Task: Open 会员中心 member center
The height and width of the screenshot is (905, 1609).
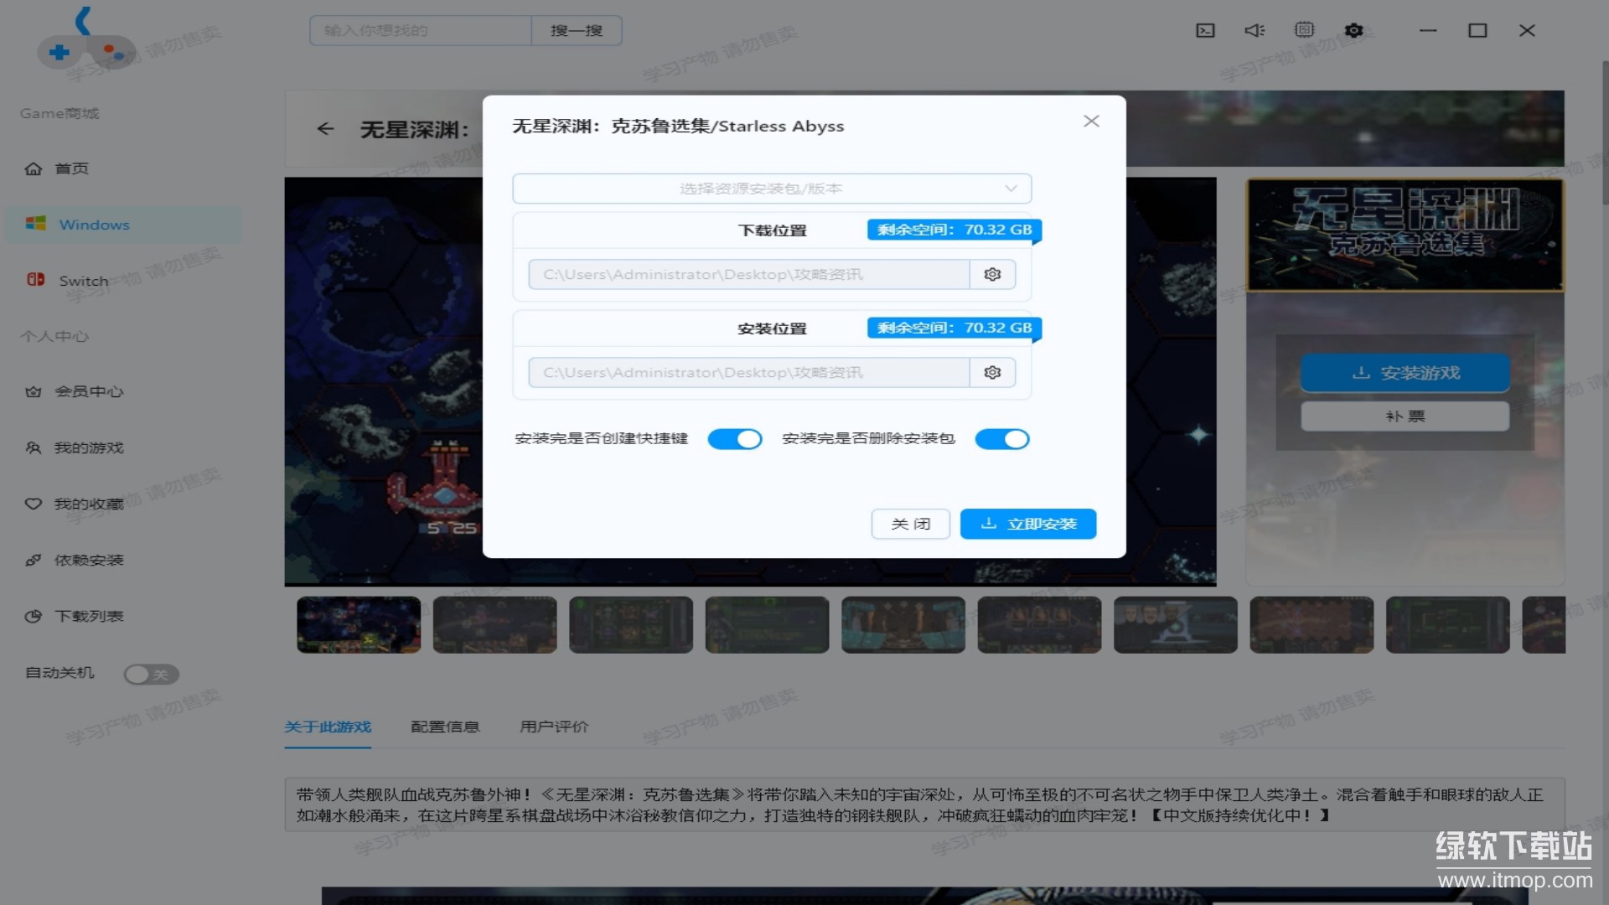Action: 74,392
